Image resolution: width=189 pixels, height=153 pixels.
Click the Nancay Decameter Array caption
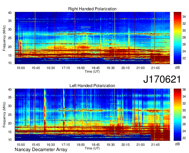click(x=41, y=149)
